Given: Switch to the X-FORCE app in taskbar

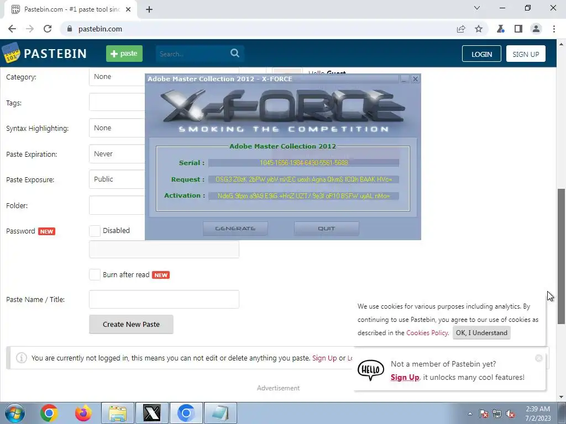Looking at the screenshot, I should [152, 413].
